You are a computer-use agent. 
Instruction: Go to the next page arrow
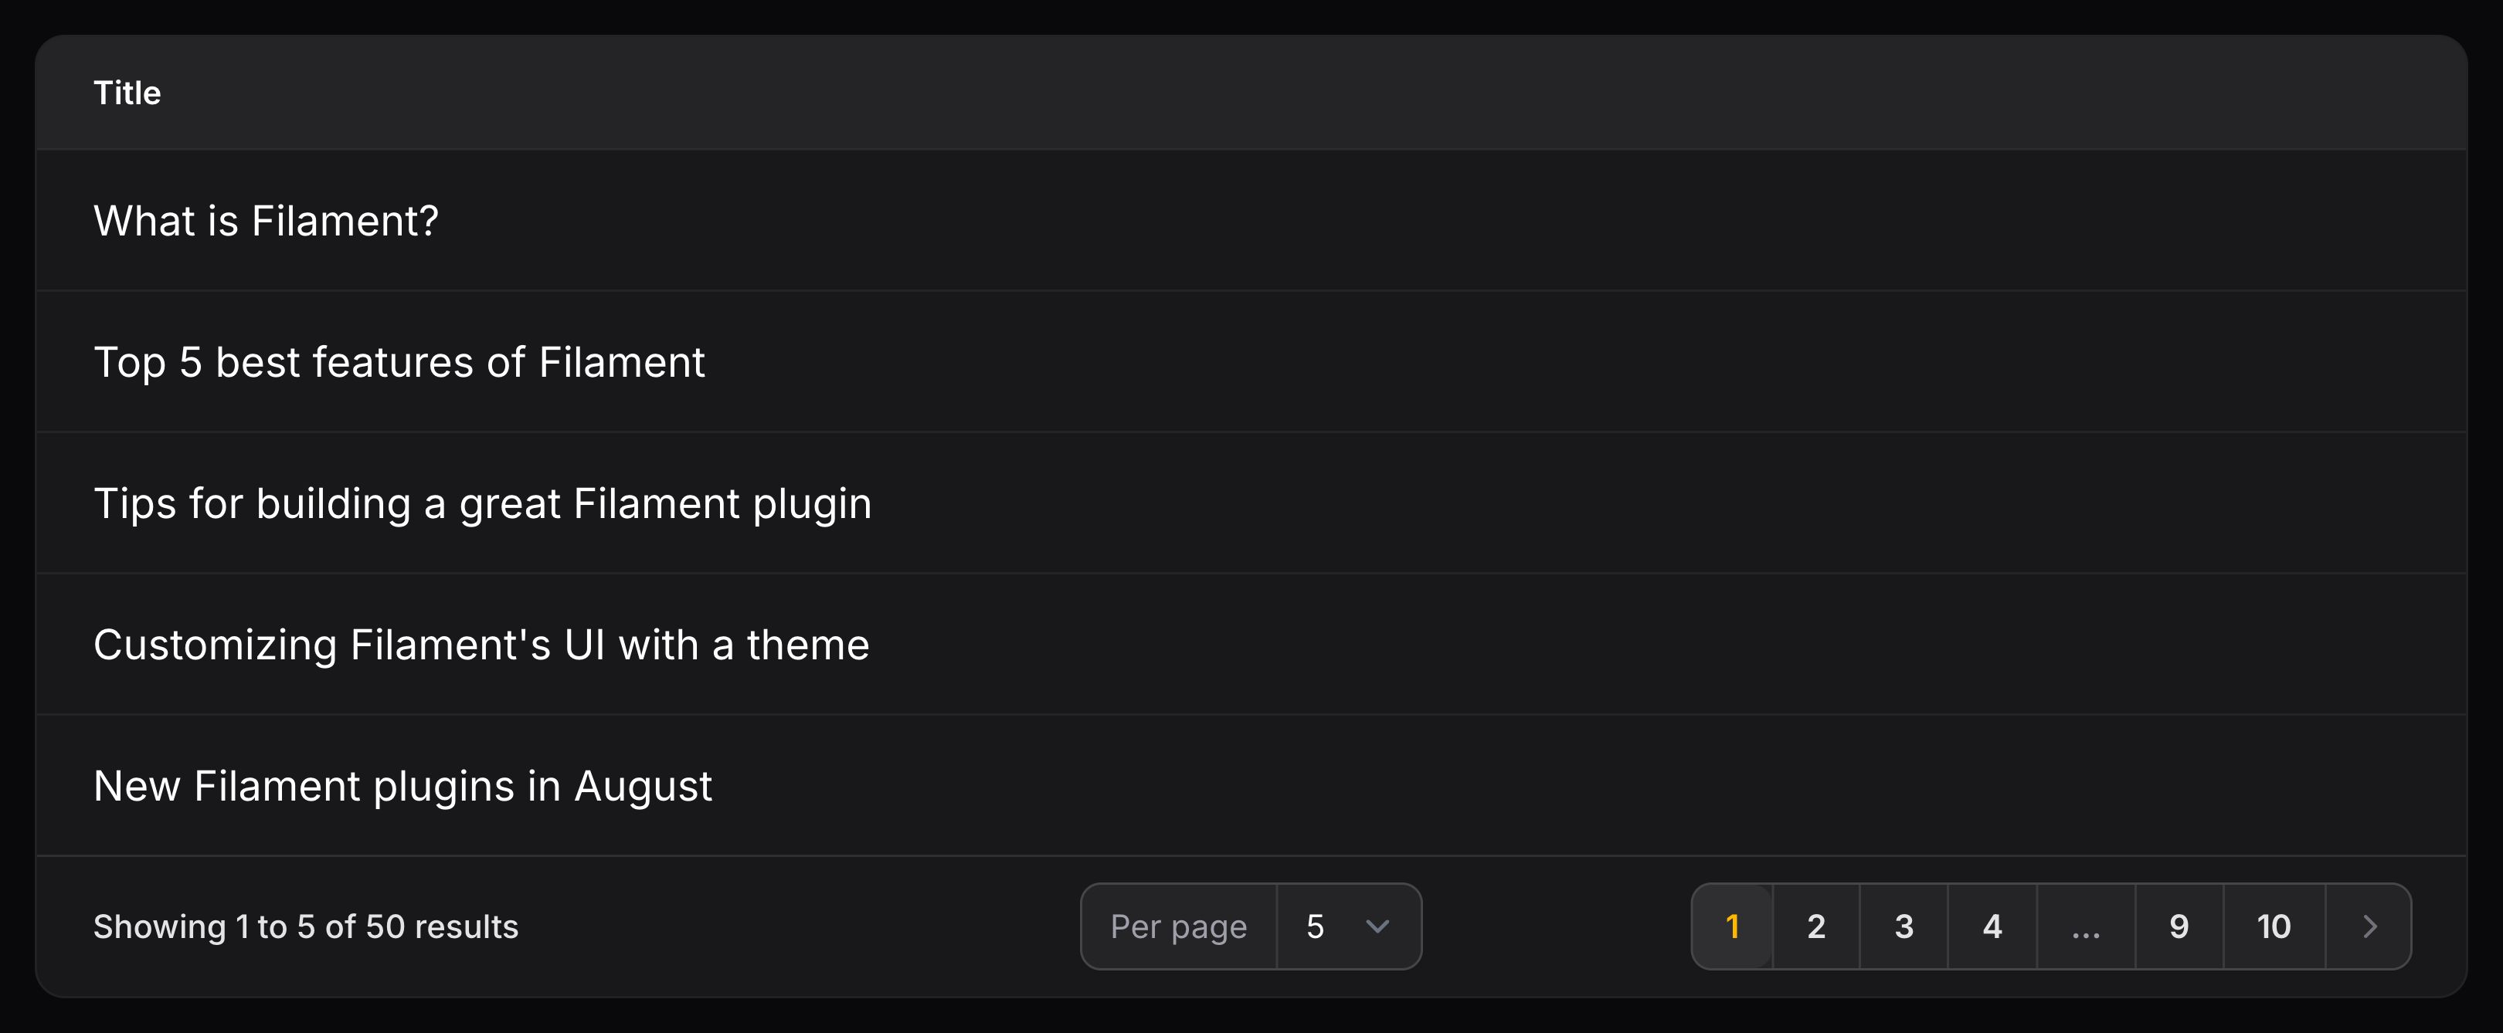click(x=2369, y=926)
